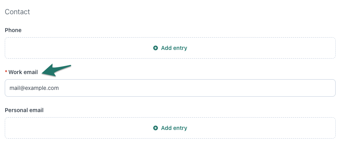Add a new Personal email entry
Viewport: 340px width, 143px height.
(x=170, y=128)
